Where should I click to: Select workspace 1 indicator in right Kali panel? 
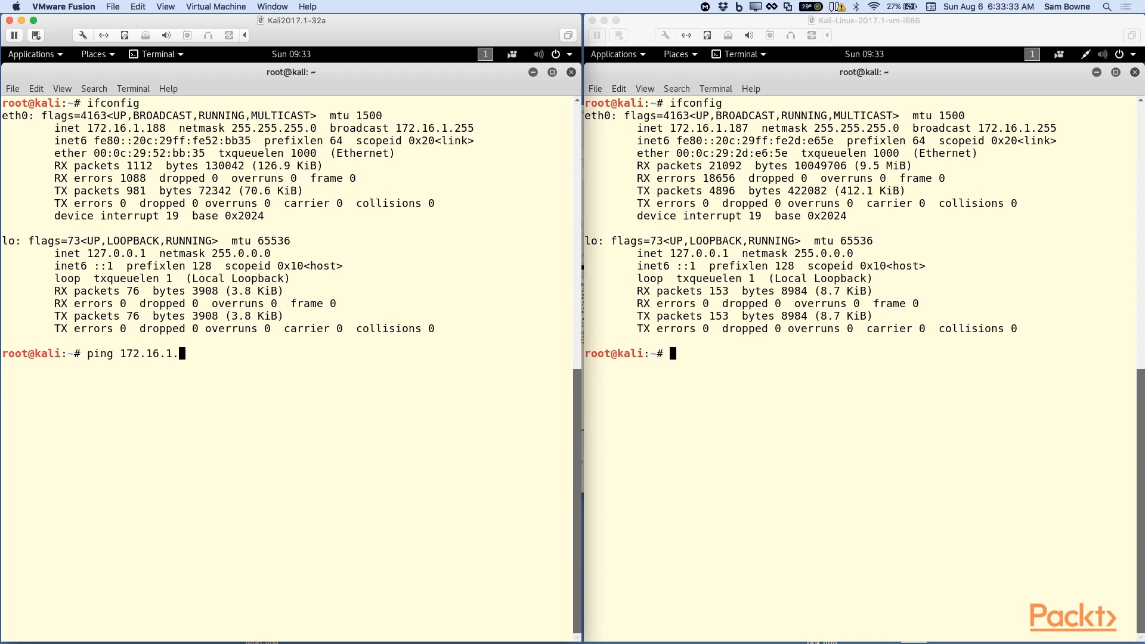[x=1032, y=54]
